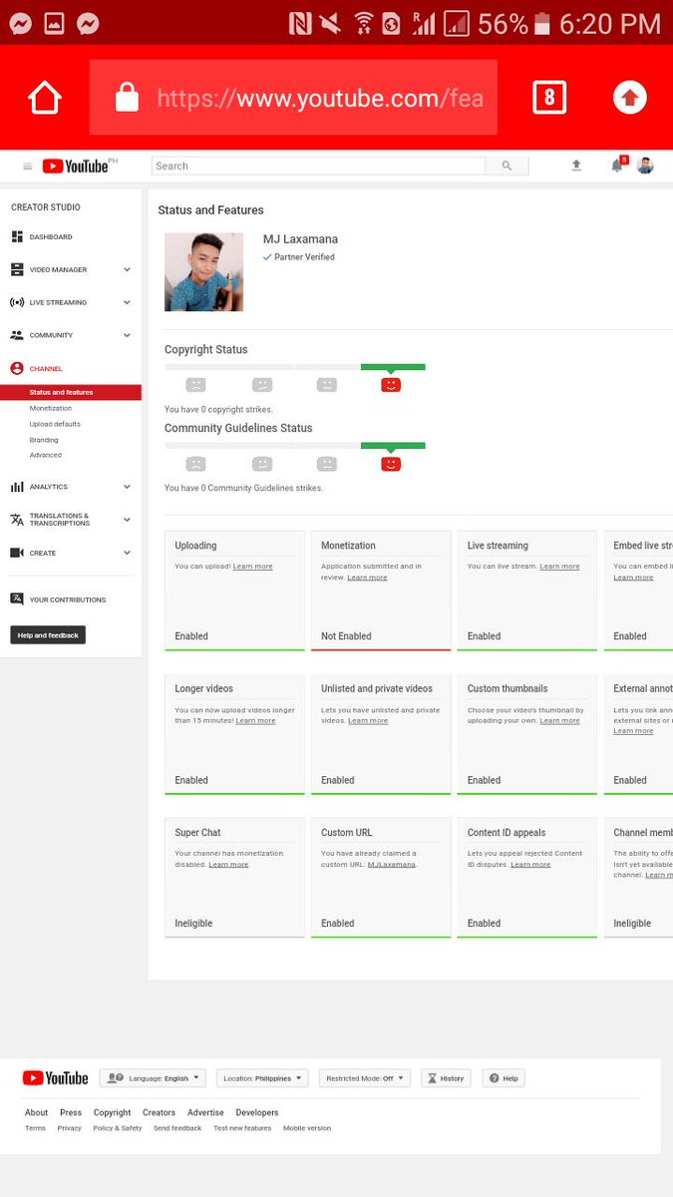Open the YouTube hamburger menu

(x=27, y=167)
